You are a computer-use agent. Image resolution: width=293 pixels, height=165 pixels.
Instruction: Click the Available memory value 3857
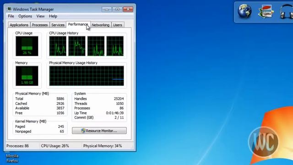60,108
